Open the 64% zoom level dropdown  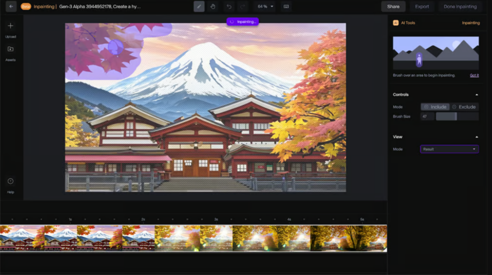coord(265,7)
